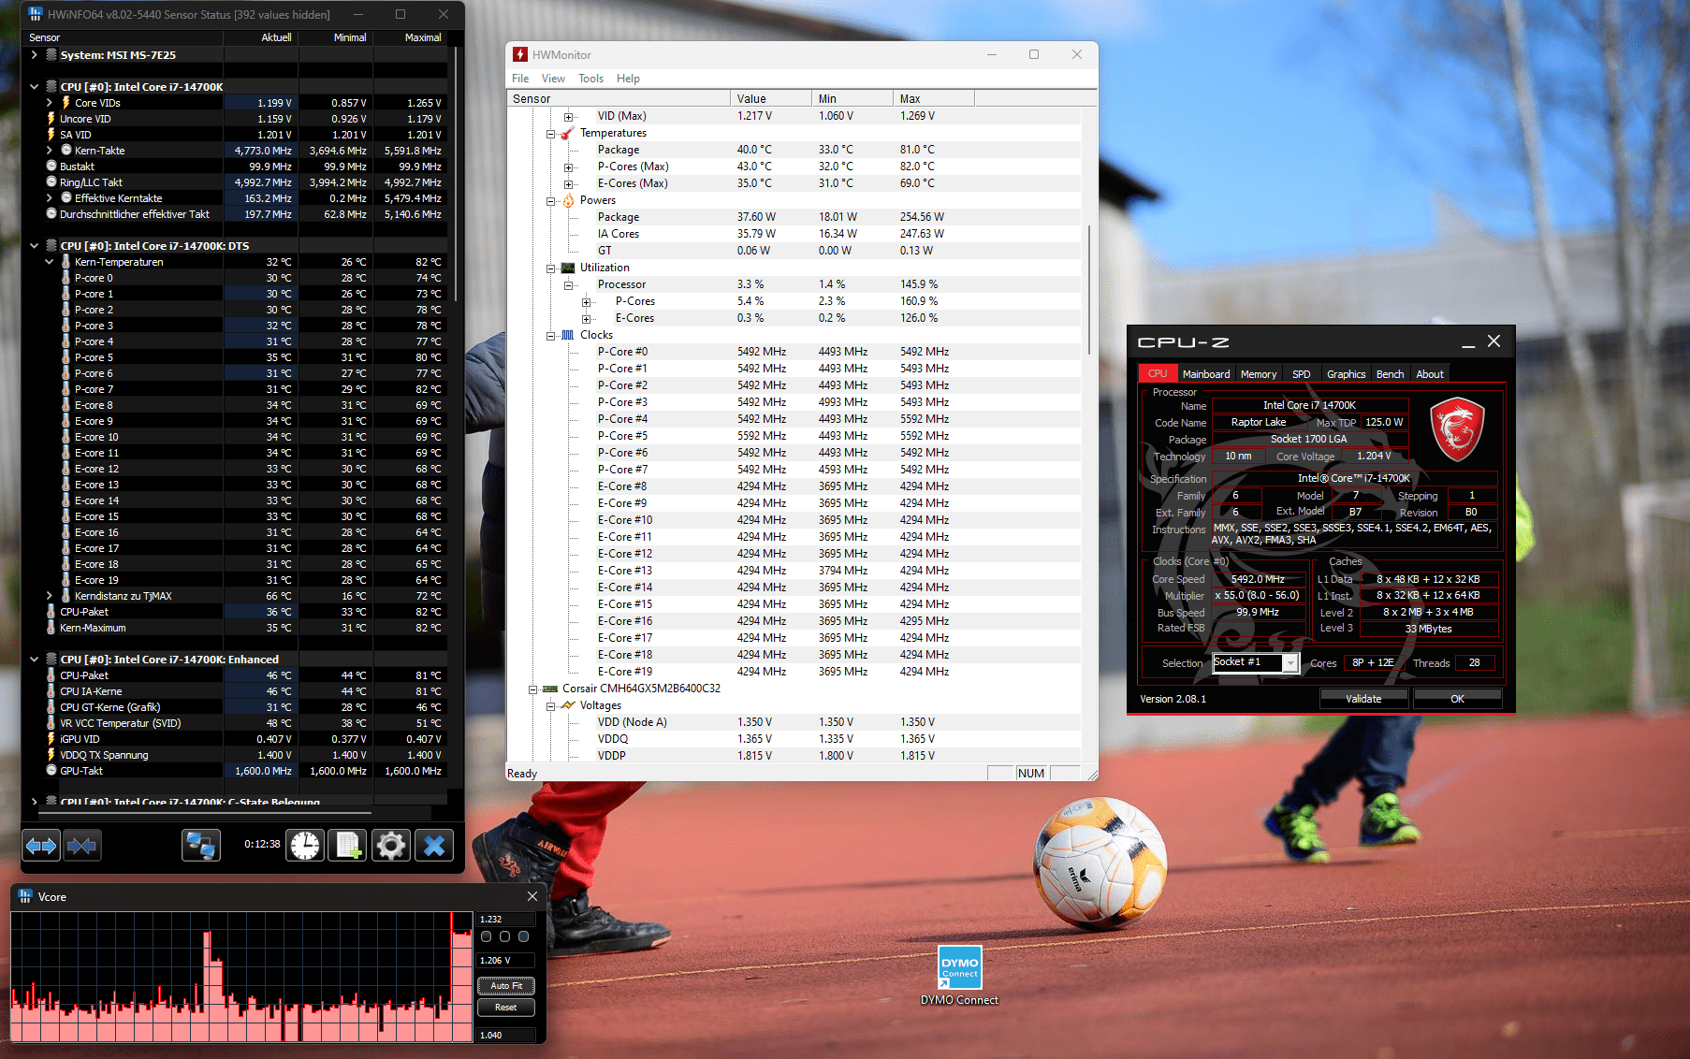Open the Bench tab in CPU-Z
Image resolution: width=1690 pixels, height=1059 pixels.
(x=1390, y=374)
